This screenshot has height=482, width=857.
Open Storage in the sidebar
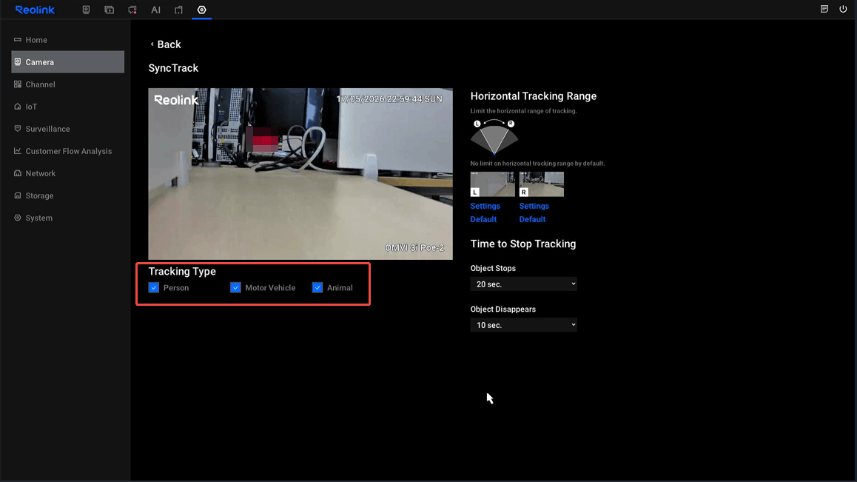[x=68, y=195]
